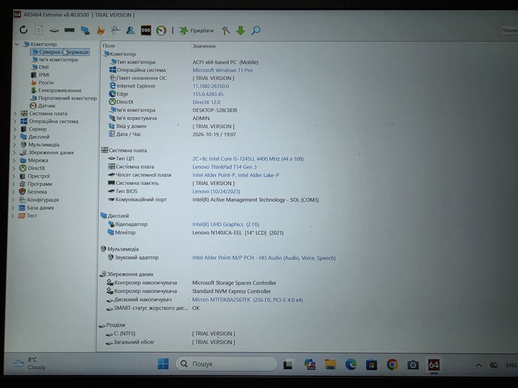Open File Explorer from the taskbar
This screenshot has height=388, width=518.
point(330,365)
